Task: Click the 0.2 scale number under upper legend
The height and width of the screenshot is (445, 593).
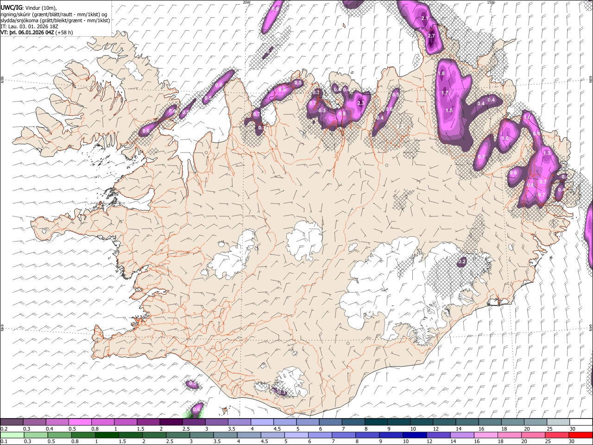Action: pos(4,429)
